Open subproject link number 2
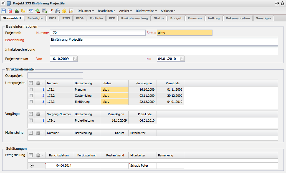 point(43,96)
